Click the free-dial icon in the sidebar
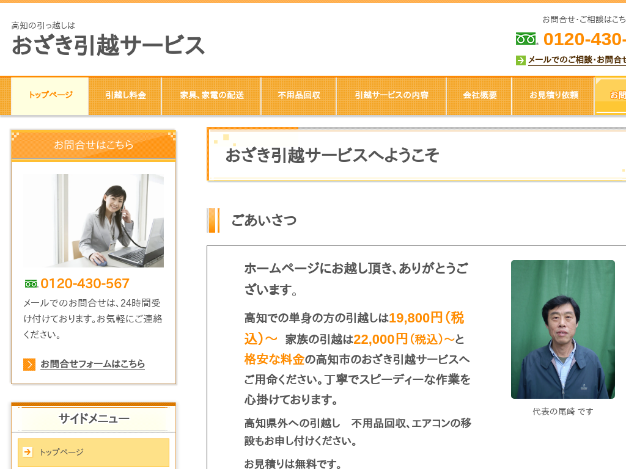This screenshot has width=626, height=469. point(31,284)
